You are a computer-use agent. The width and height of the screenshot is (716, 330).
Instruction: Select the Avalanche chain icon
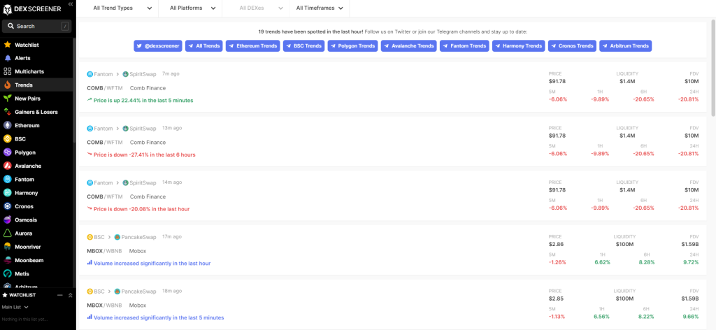coord(7,166)
